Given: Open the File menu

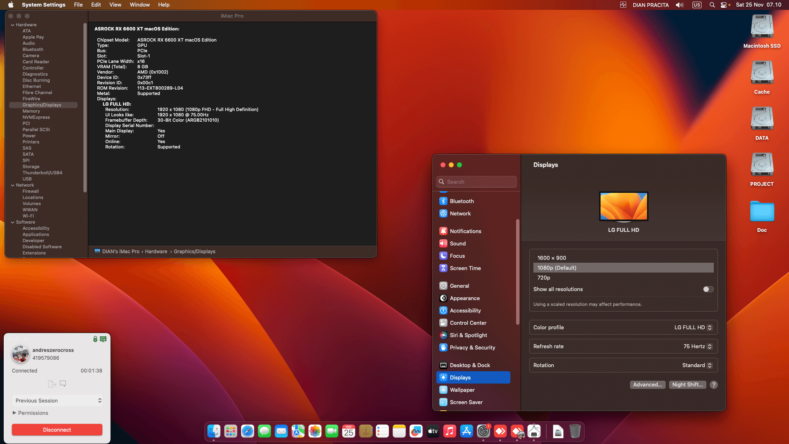Looking at the screenshot, I should coord(78,5).
